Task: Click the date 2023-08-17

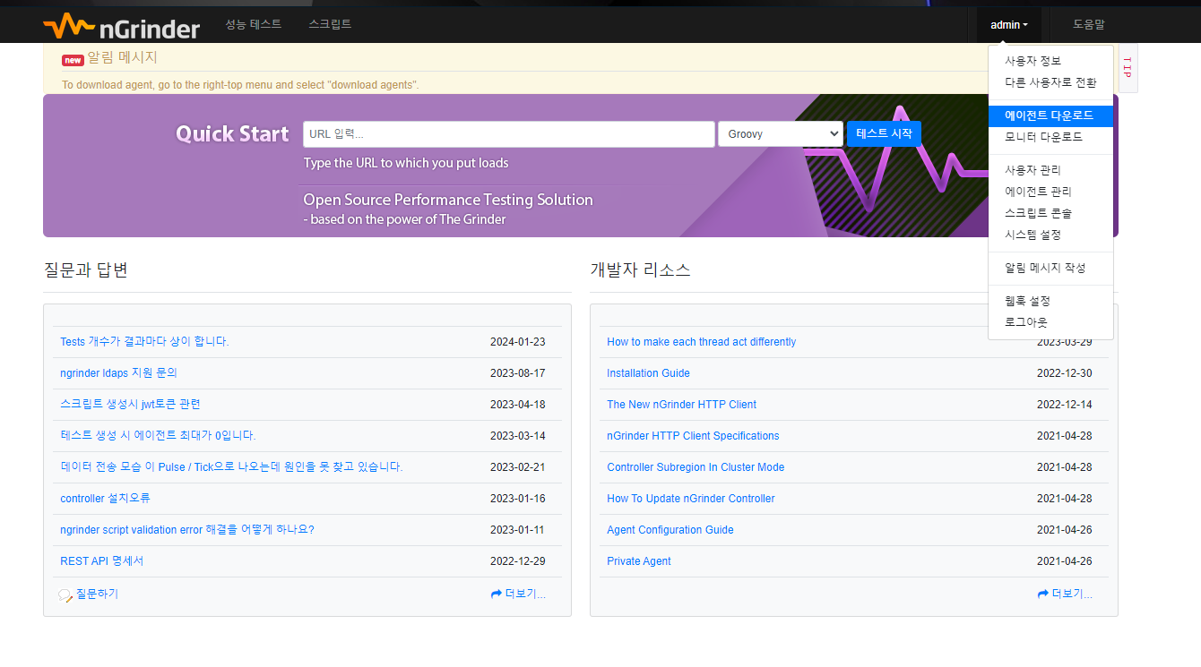Action: pos(517,373)
